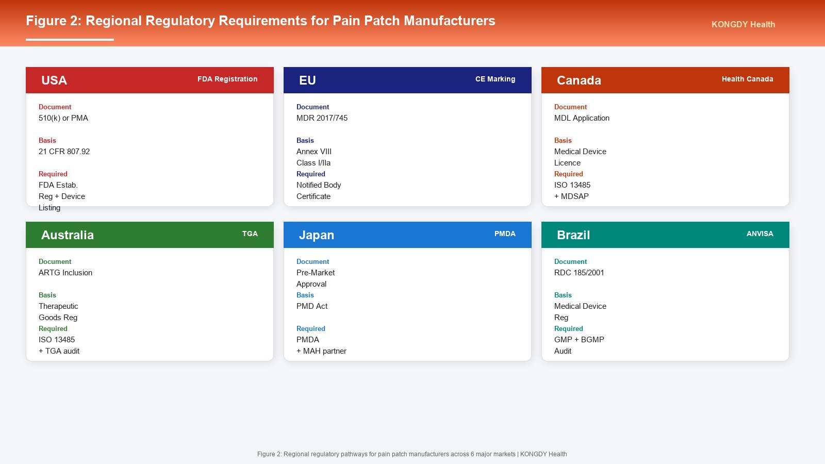Viewport: 825px width, 464px height.
Task: Click the ARTG Inclusion text
Action: tap(65, 273)
